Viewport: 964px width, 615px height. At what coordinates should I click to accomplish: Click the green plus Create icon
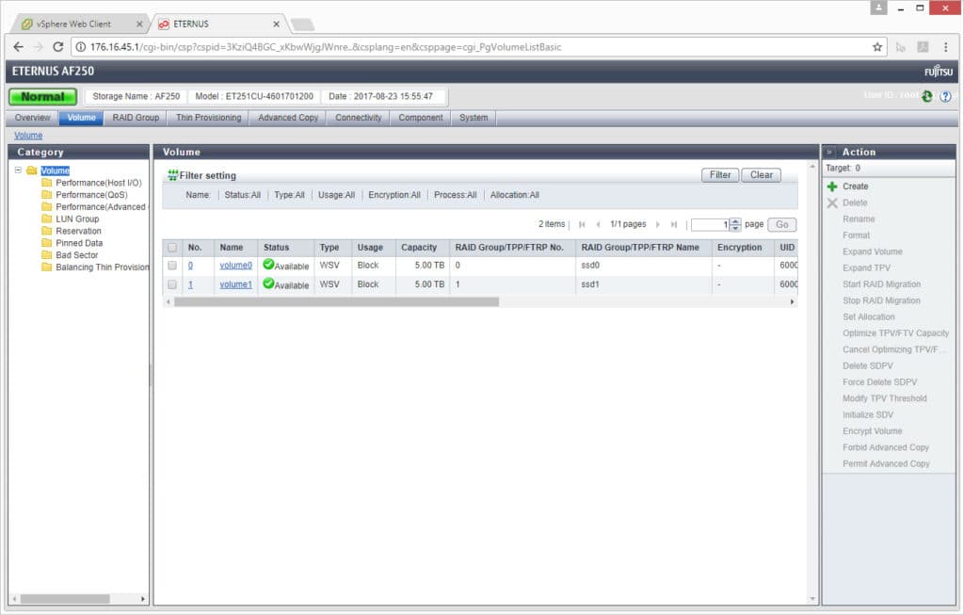point(832,186)
